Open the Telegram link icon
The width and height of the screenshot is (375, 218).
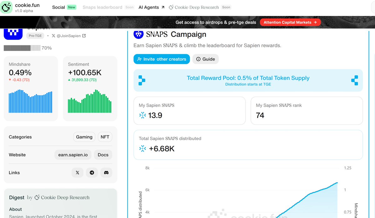coord(92,173)
